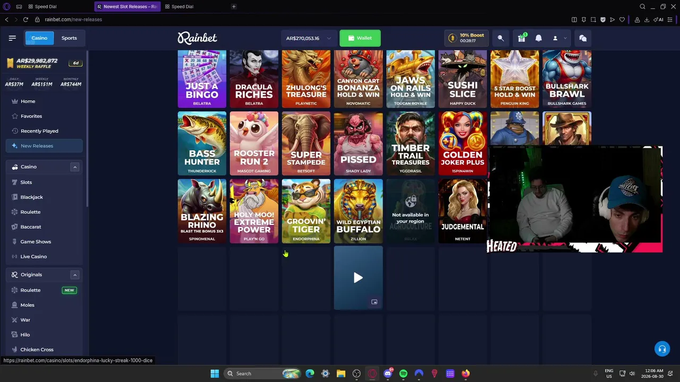Screen dimensions: 680x382
Task: Open the Bullshark Brawl slot
Action: 567,79
